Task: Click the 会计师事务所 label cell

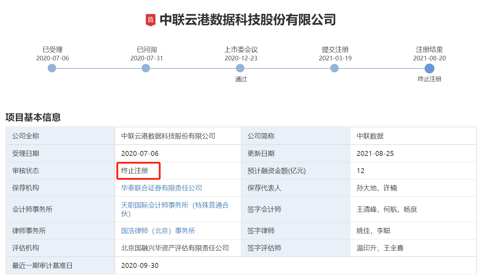Action: [x=60, y=209]
